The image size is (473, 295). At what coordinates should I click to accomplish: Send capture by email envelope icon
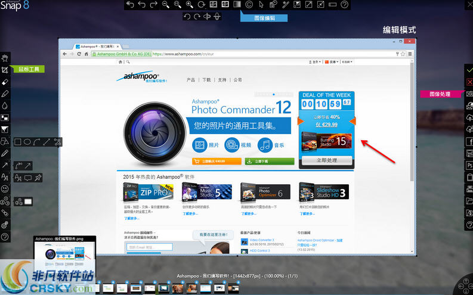[x=469, y=94]
